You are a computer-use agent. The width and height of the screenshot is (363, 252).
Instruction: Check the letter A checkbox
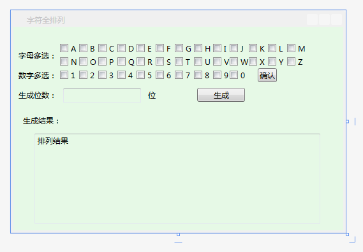point(64,48)
